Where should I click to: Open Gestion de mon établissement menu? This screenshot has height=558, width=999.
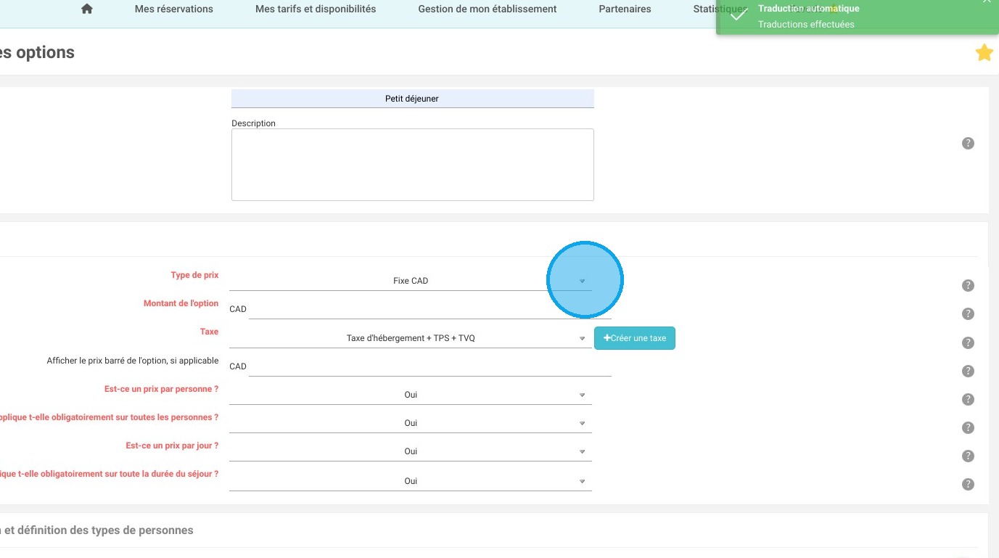488,9
